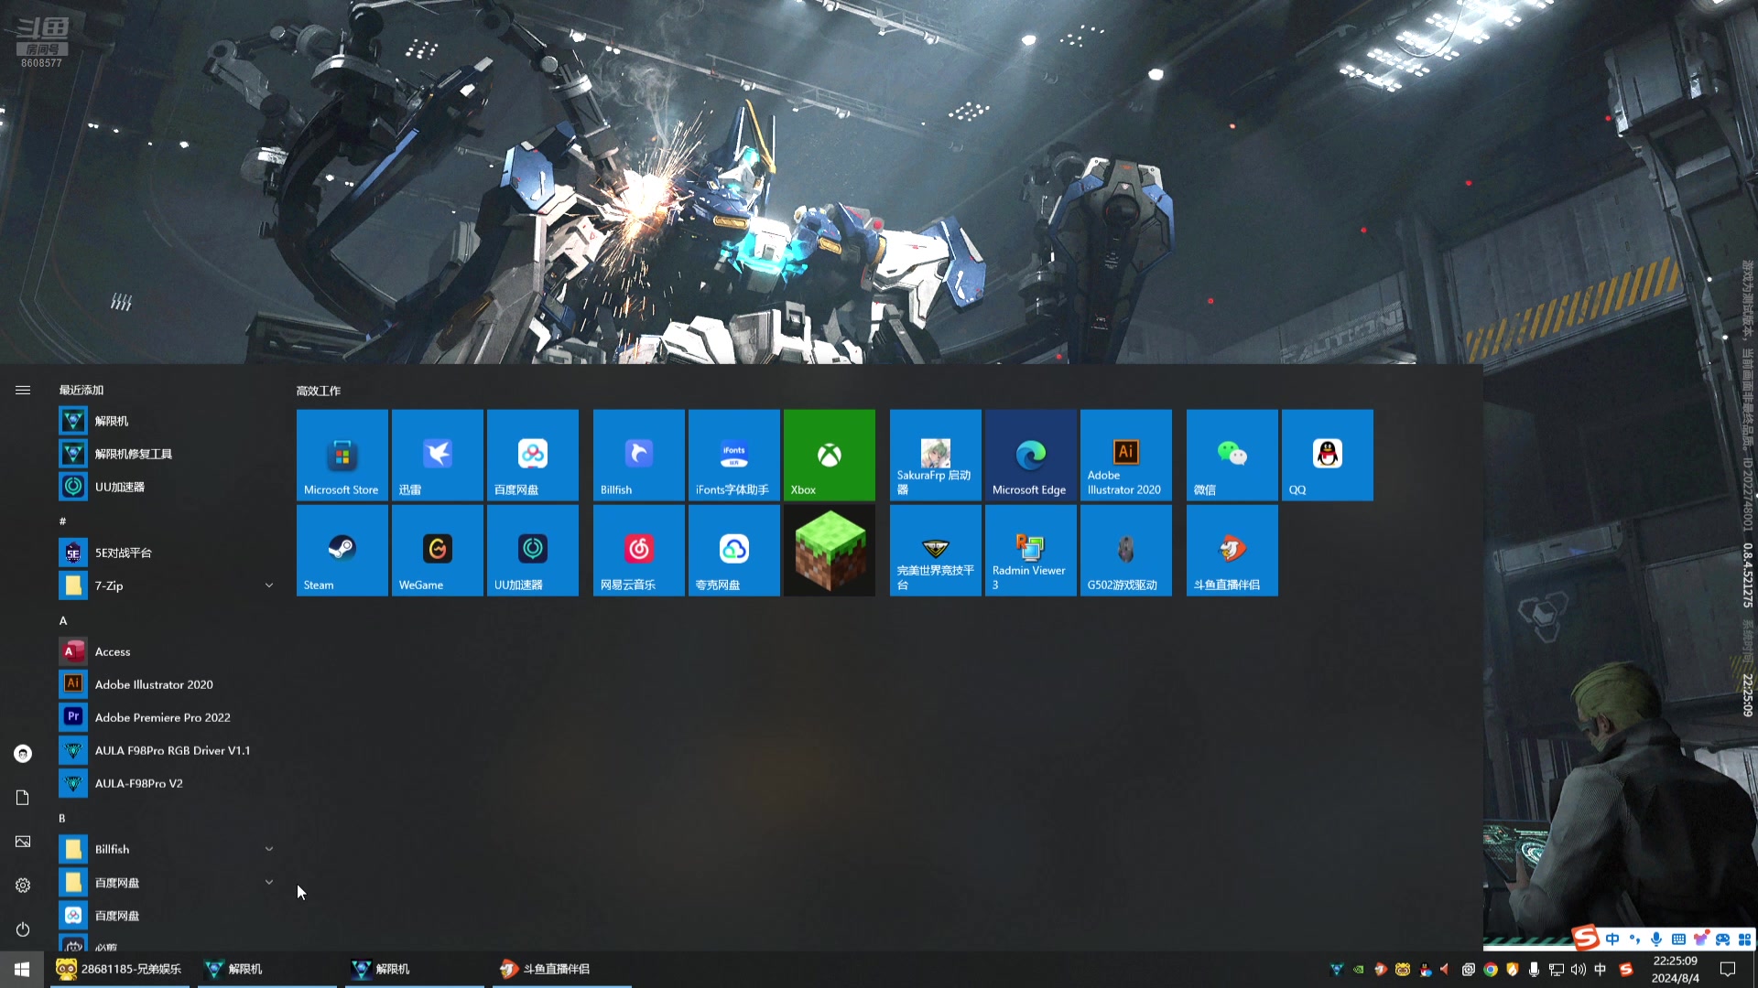
Task: Open Sogou toolbar gamepad icon
Action: [1722, 940]
